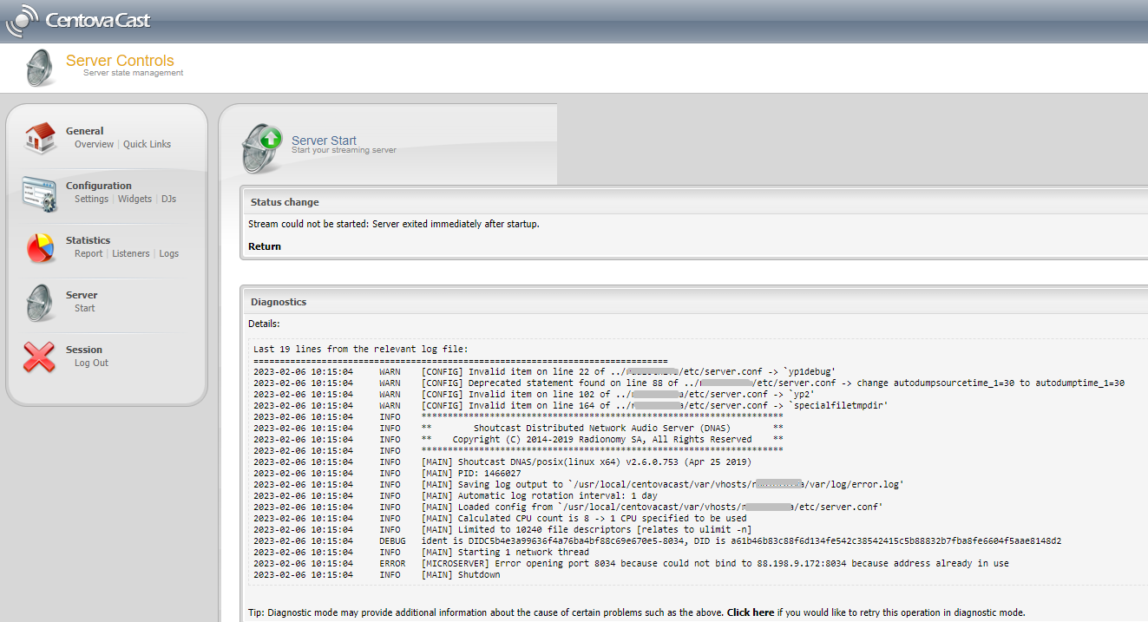
Task: Click the Configuration settings panel icon
Action: [40, 193]
